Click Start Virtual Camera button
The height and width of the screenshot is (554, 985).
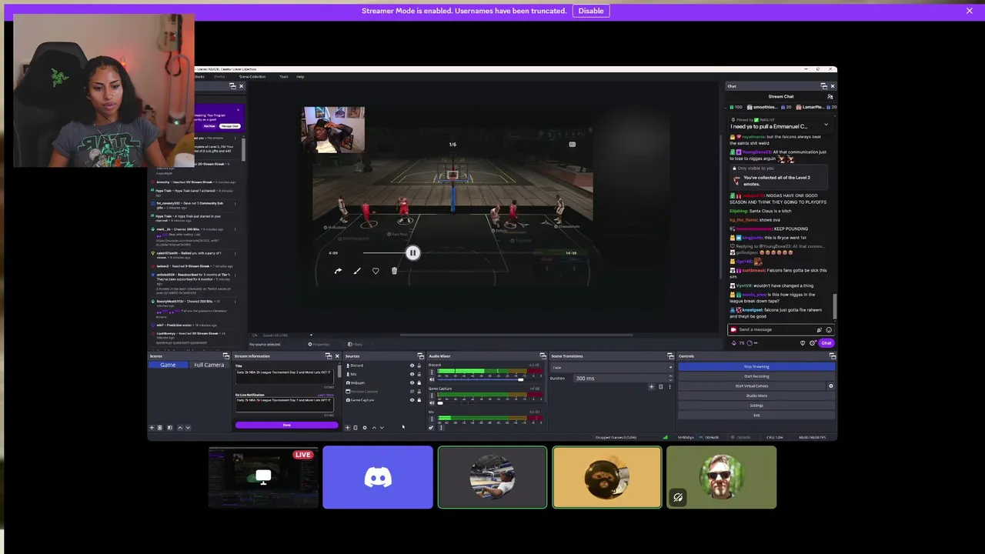(x=751, y=385)
